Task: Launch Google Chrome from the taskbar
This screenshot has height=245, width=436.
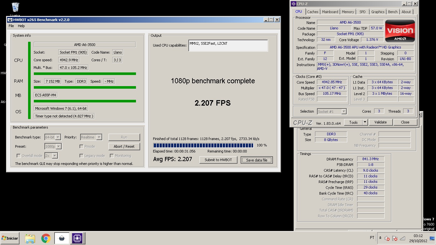Action: [46, 238]
